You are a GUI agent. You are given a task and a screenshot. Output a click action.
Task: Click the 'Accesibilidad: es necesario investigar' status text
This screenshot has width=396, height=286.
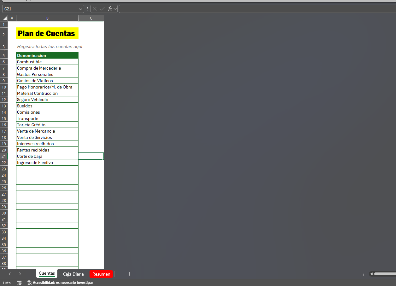(x=63, y=283)
